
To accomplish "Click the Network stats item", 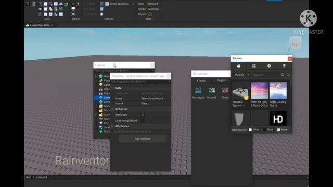I will coord(153,4).
